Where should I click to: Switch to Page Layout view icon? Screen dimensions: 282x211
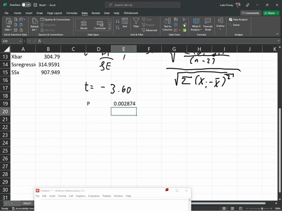click(233, 209)
